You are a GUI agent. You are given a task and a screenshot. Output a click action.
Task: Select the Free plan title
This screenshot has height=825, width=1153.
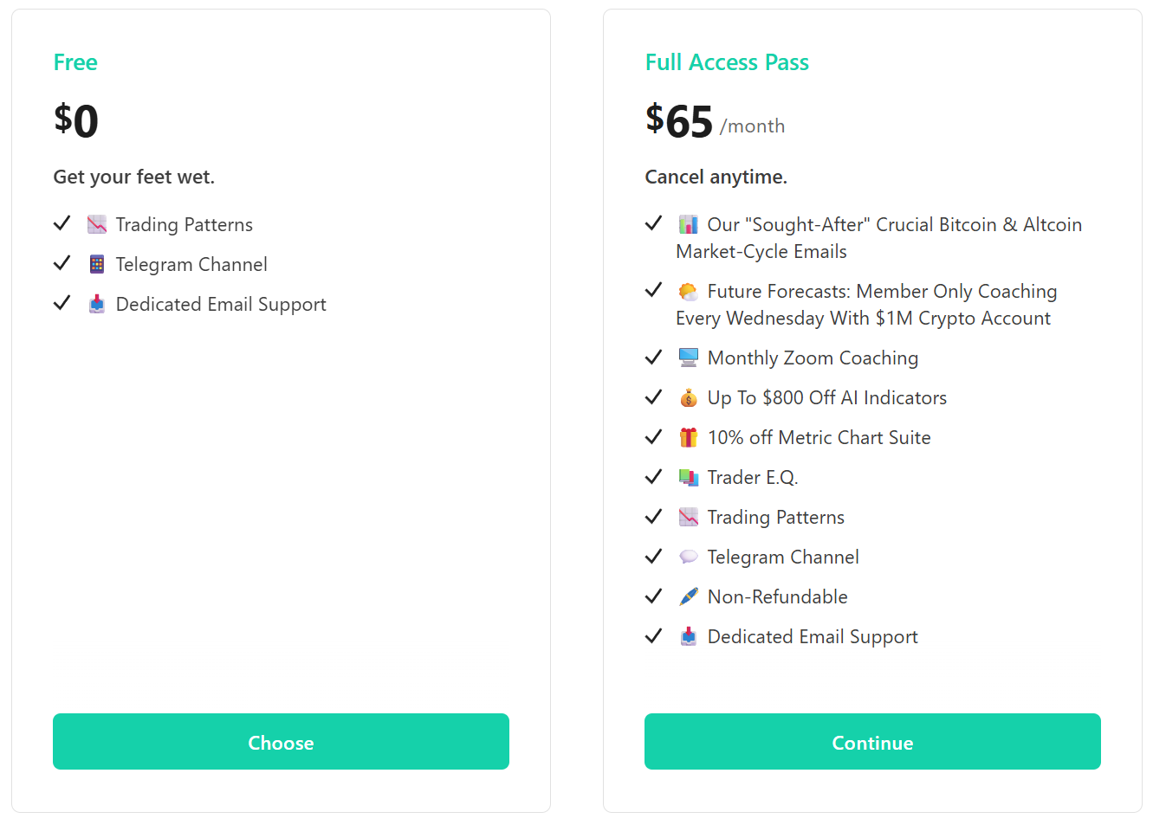pos(75,62)
